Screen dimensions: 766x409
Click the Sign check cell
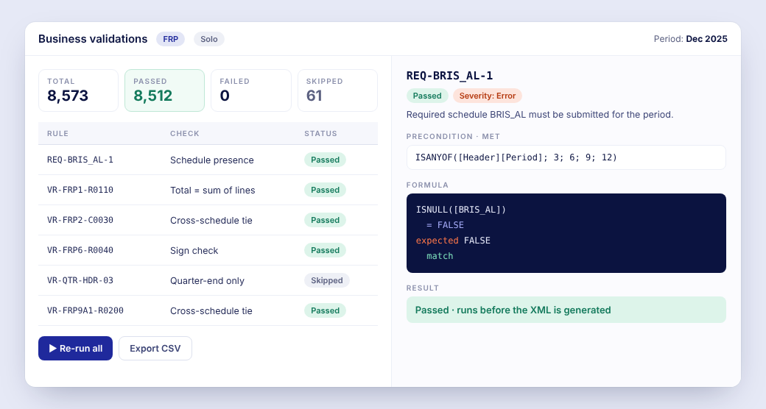coord(194,251)
